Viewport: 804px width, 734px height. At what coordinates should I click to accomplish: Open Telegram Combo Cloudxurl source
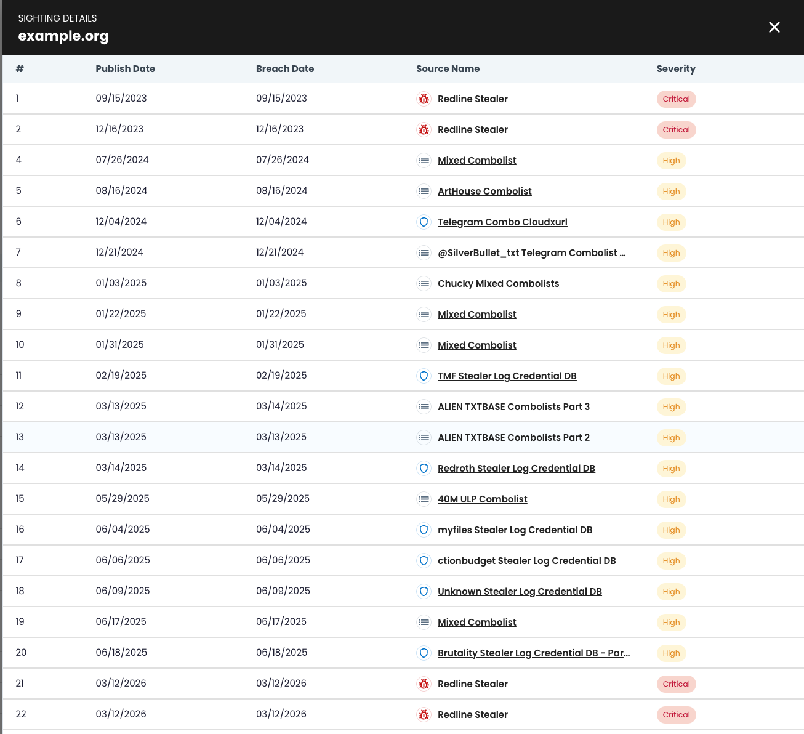(502, 222)
